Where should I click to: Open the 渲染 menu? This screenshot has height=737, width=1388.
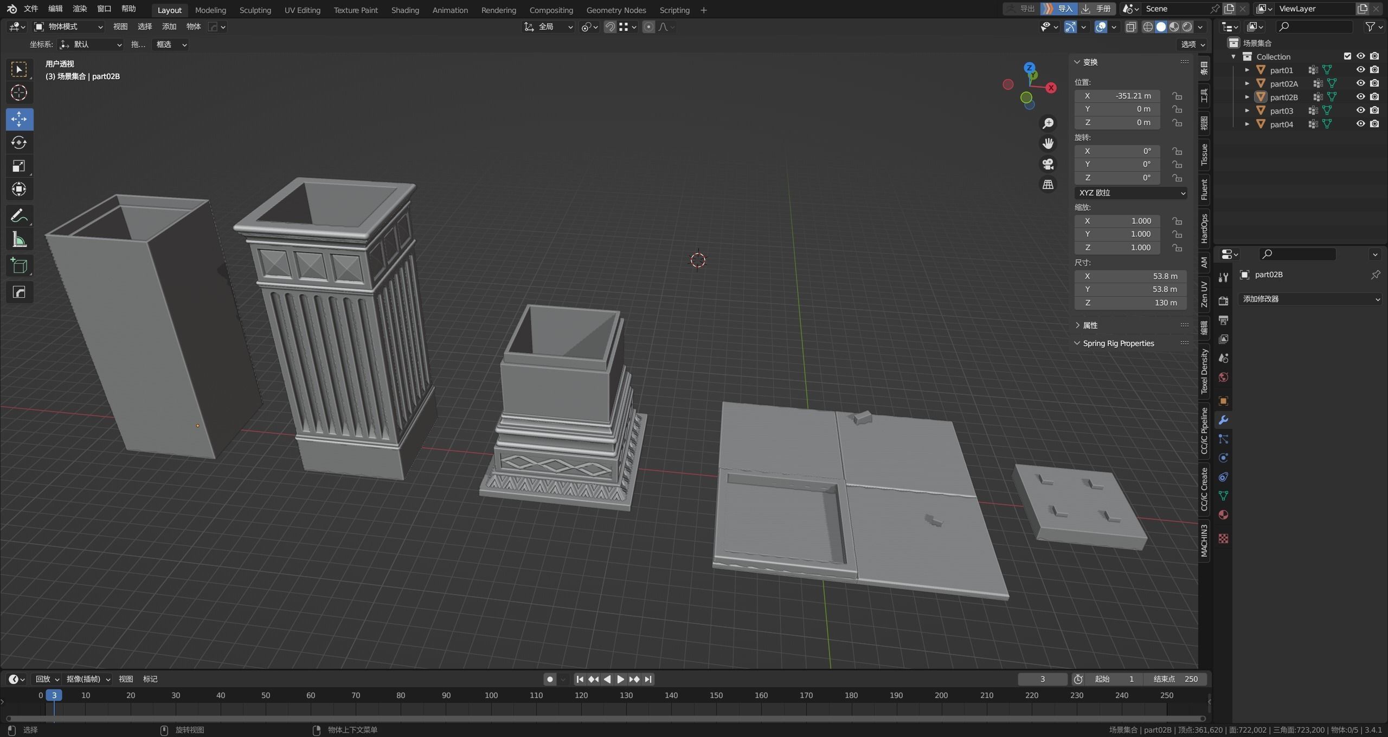[80, 9]
